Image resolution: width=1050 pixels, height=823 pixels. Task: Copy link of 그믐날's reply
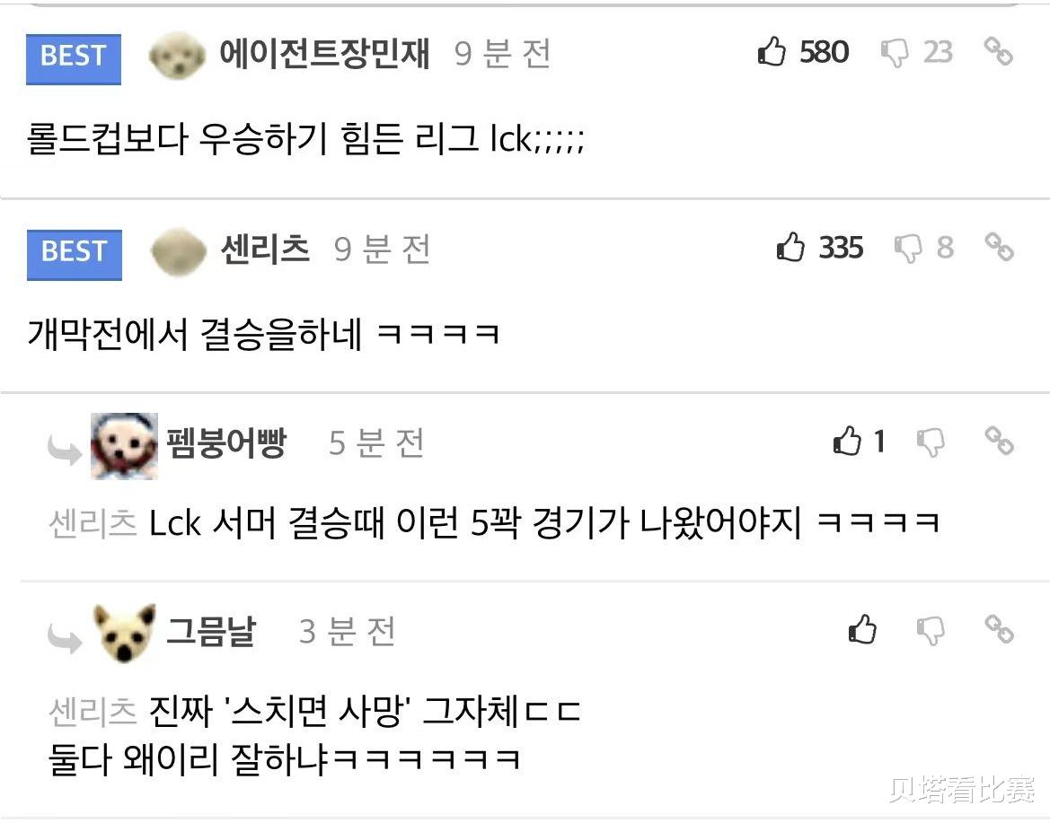999,629
